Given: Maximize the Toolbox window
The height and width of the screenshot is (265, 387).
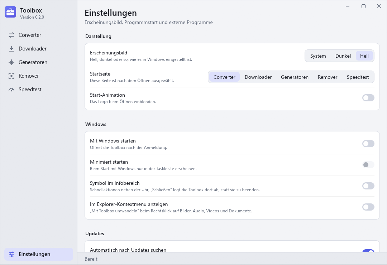Looking at the screenshot, I should pos(363,6).
